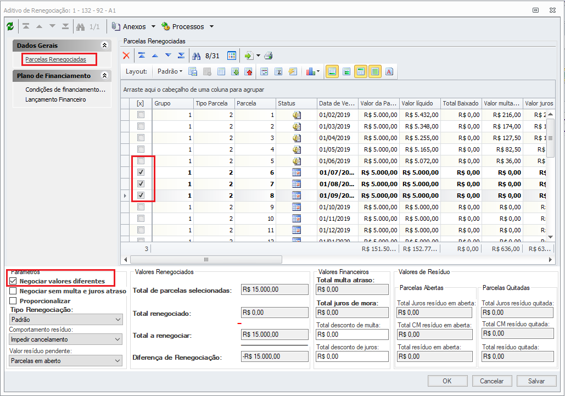565x396 pixels.
Task: Save layout with the table-and-diskette icon
Action: coord(193,71)
